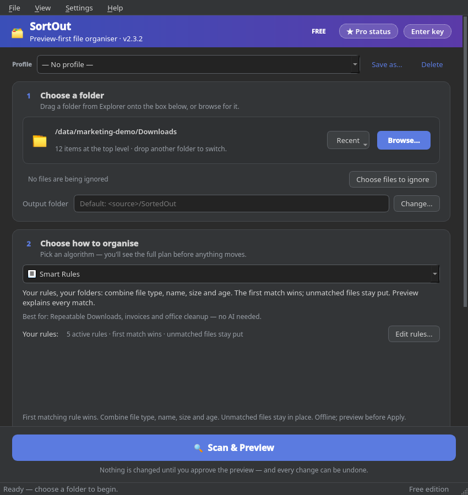Click the vertical scrollbar on the right
The image size is (468, 495).
[x=465, y=161]
